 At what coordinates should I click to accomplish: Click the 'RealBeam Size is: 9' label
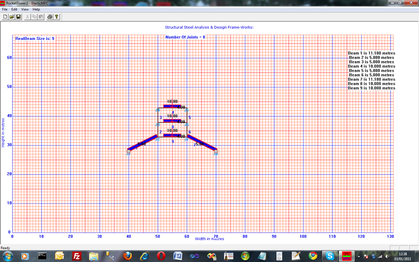(35, 39)
